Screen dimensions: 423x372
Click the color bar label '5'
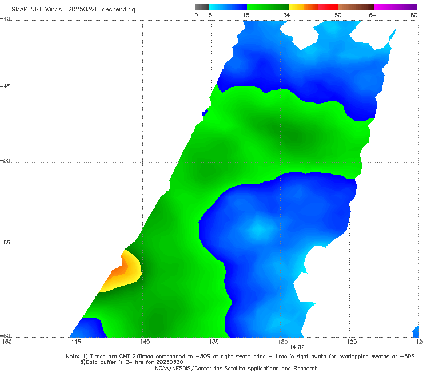pyautogui.click(x=210, y=15)
